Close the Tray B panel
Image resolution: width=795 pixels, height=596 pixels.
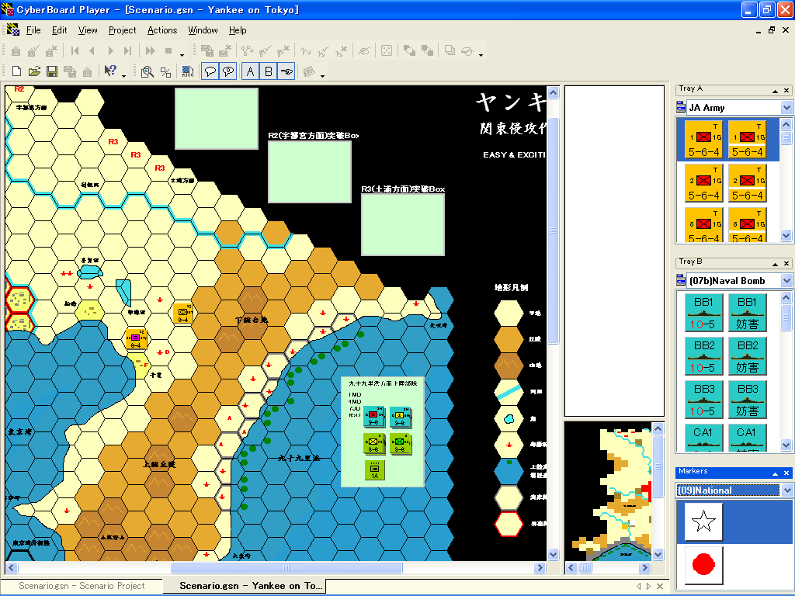tap(786, 264)
